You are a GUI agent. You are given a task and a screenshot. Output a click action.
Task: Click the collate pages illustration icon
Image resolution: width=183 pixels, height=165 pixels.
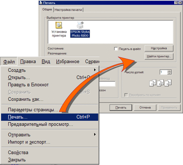pyautogui.click(x=161, y=83)
